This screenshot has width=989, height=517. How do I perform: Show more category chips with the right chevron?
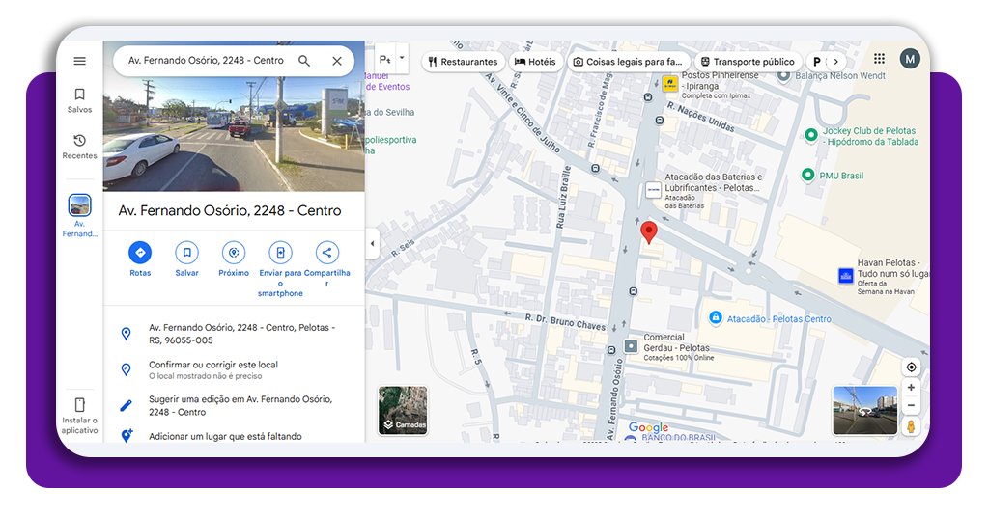tap(835, 62)
